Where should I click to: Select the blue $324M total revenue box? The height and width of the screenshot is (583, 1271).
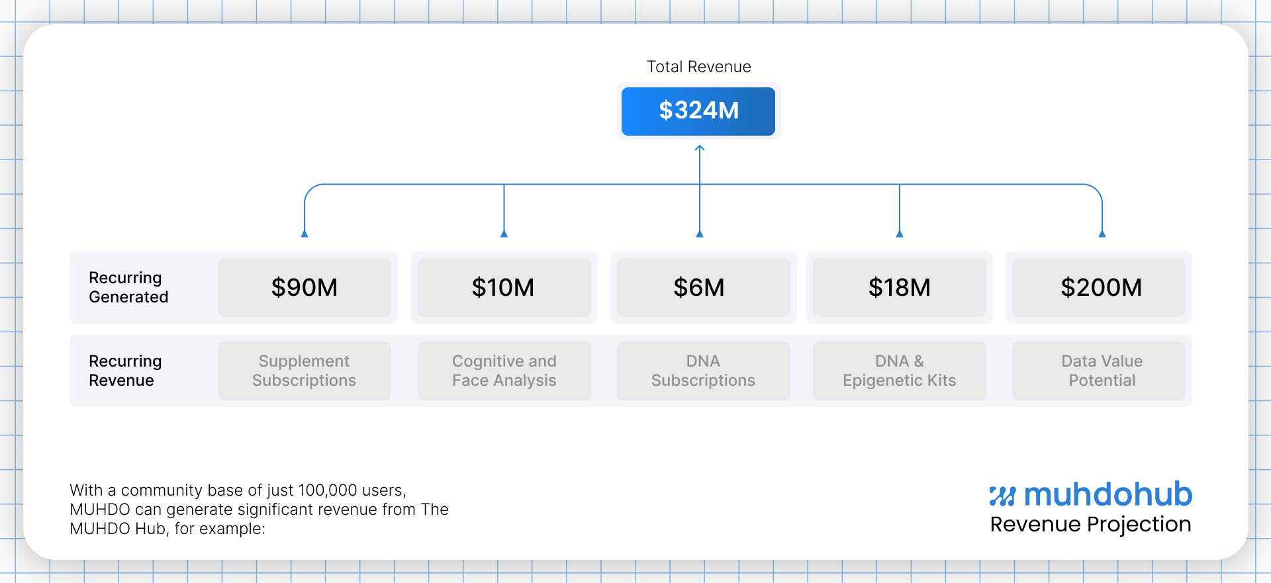coord(698,111)
